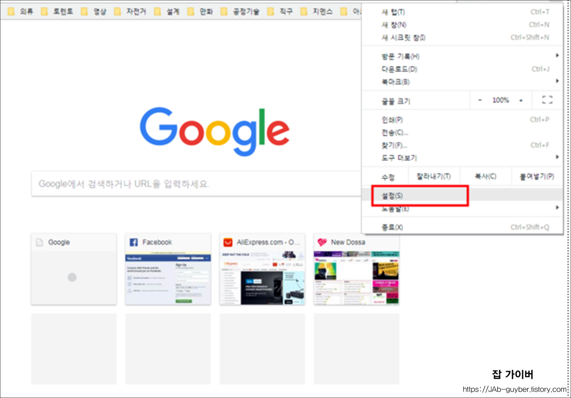The width and height of the screenshot is (571, 398).
Task: Click the 붙여넣기(P) paste button
Action: coord(537,176)
